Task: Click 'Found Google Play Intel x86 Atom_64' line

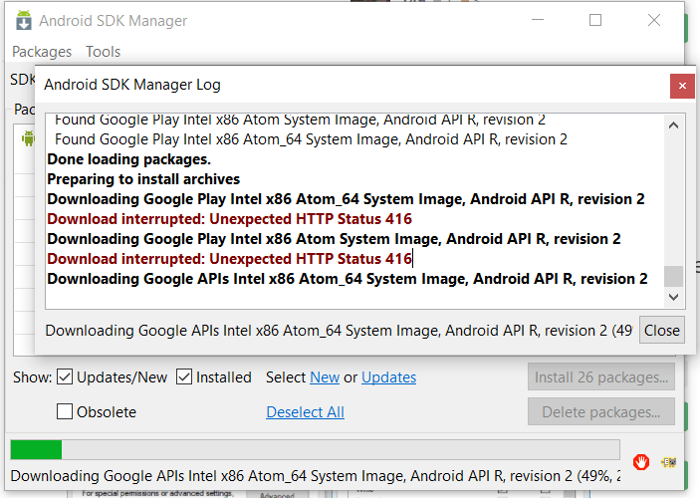Action: click(311, 139)
